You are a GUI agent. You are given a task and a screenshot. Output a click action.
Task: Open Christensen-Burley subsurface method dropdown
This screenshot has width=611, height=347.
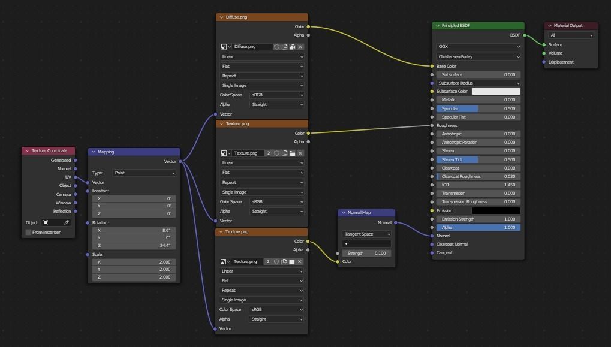click(x=478, y=57)
